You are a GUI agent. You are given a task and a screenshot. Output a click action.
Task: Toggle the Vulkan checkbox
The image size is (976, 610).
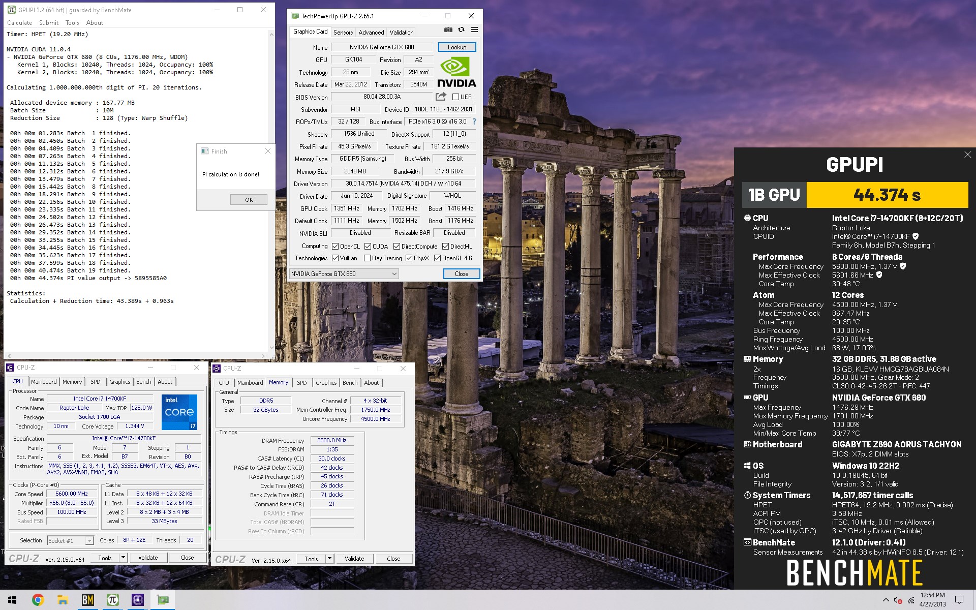(335, 258)
